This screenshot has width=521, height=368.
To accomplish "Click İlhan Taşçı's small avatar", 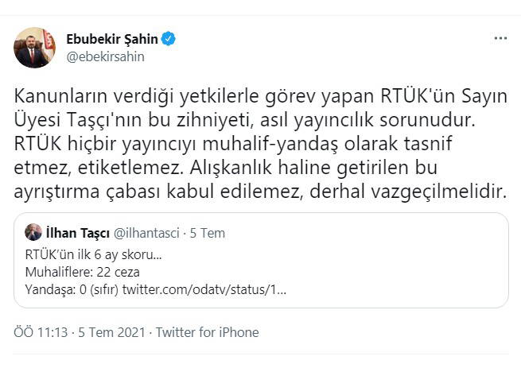I will 34,233.
